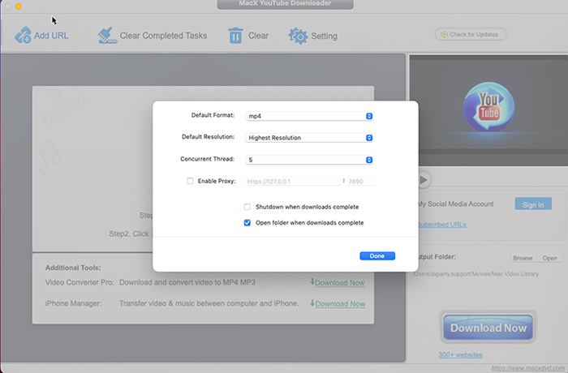Toggle Shutdown when downloads complete checkbox
The width and height of the screenshot is (568, 373).
point(247,207)
